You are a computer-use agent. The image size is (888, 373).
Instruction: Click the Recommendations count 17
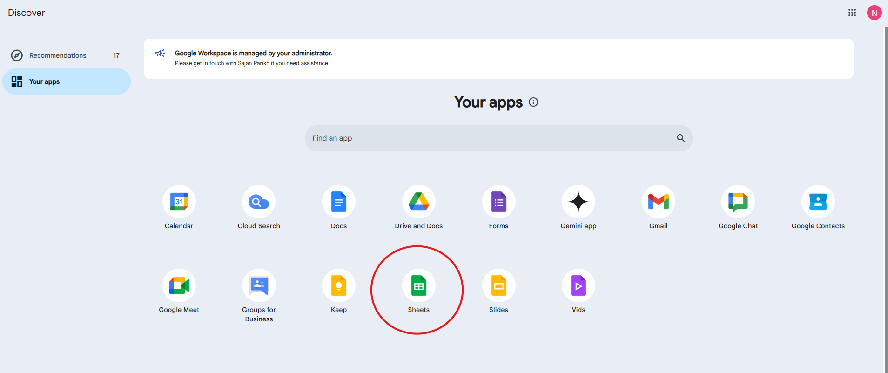(116, 55)
